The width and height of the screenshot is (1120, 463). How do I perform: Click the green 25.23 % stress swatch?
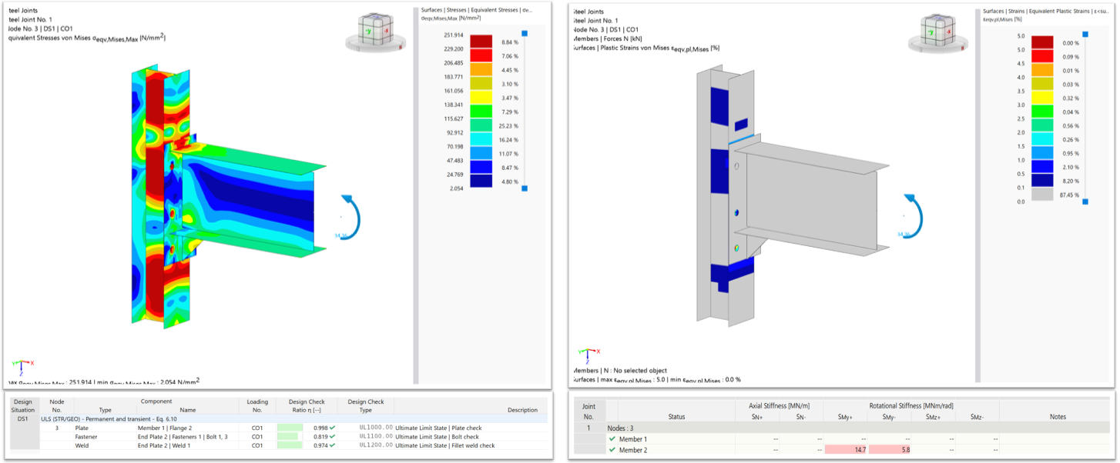click(x=481, y=125)
